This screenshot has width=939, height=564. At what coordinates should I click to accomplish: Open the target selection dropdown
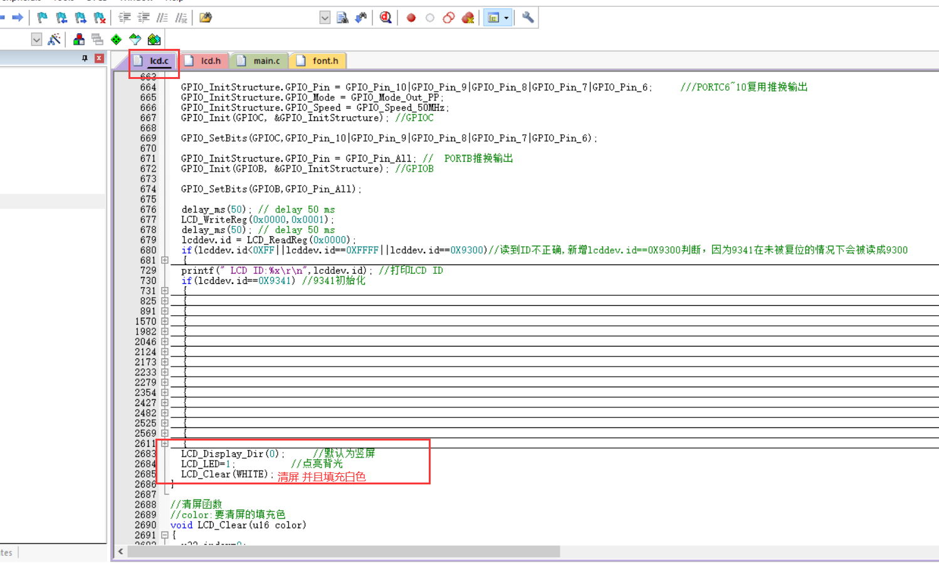pyautogui.click(x=36, y=39)
